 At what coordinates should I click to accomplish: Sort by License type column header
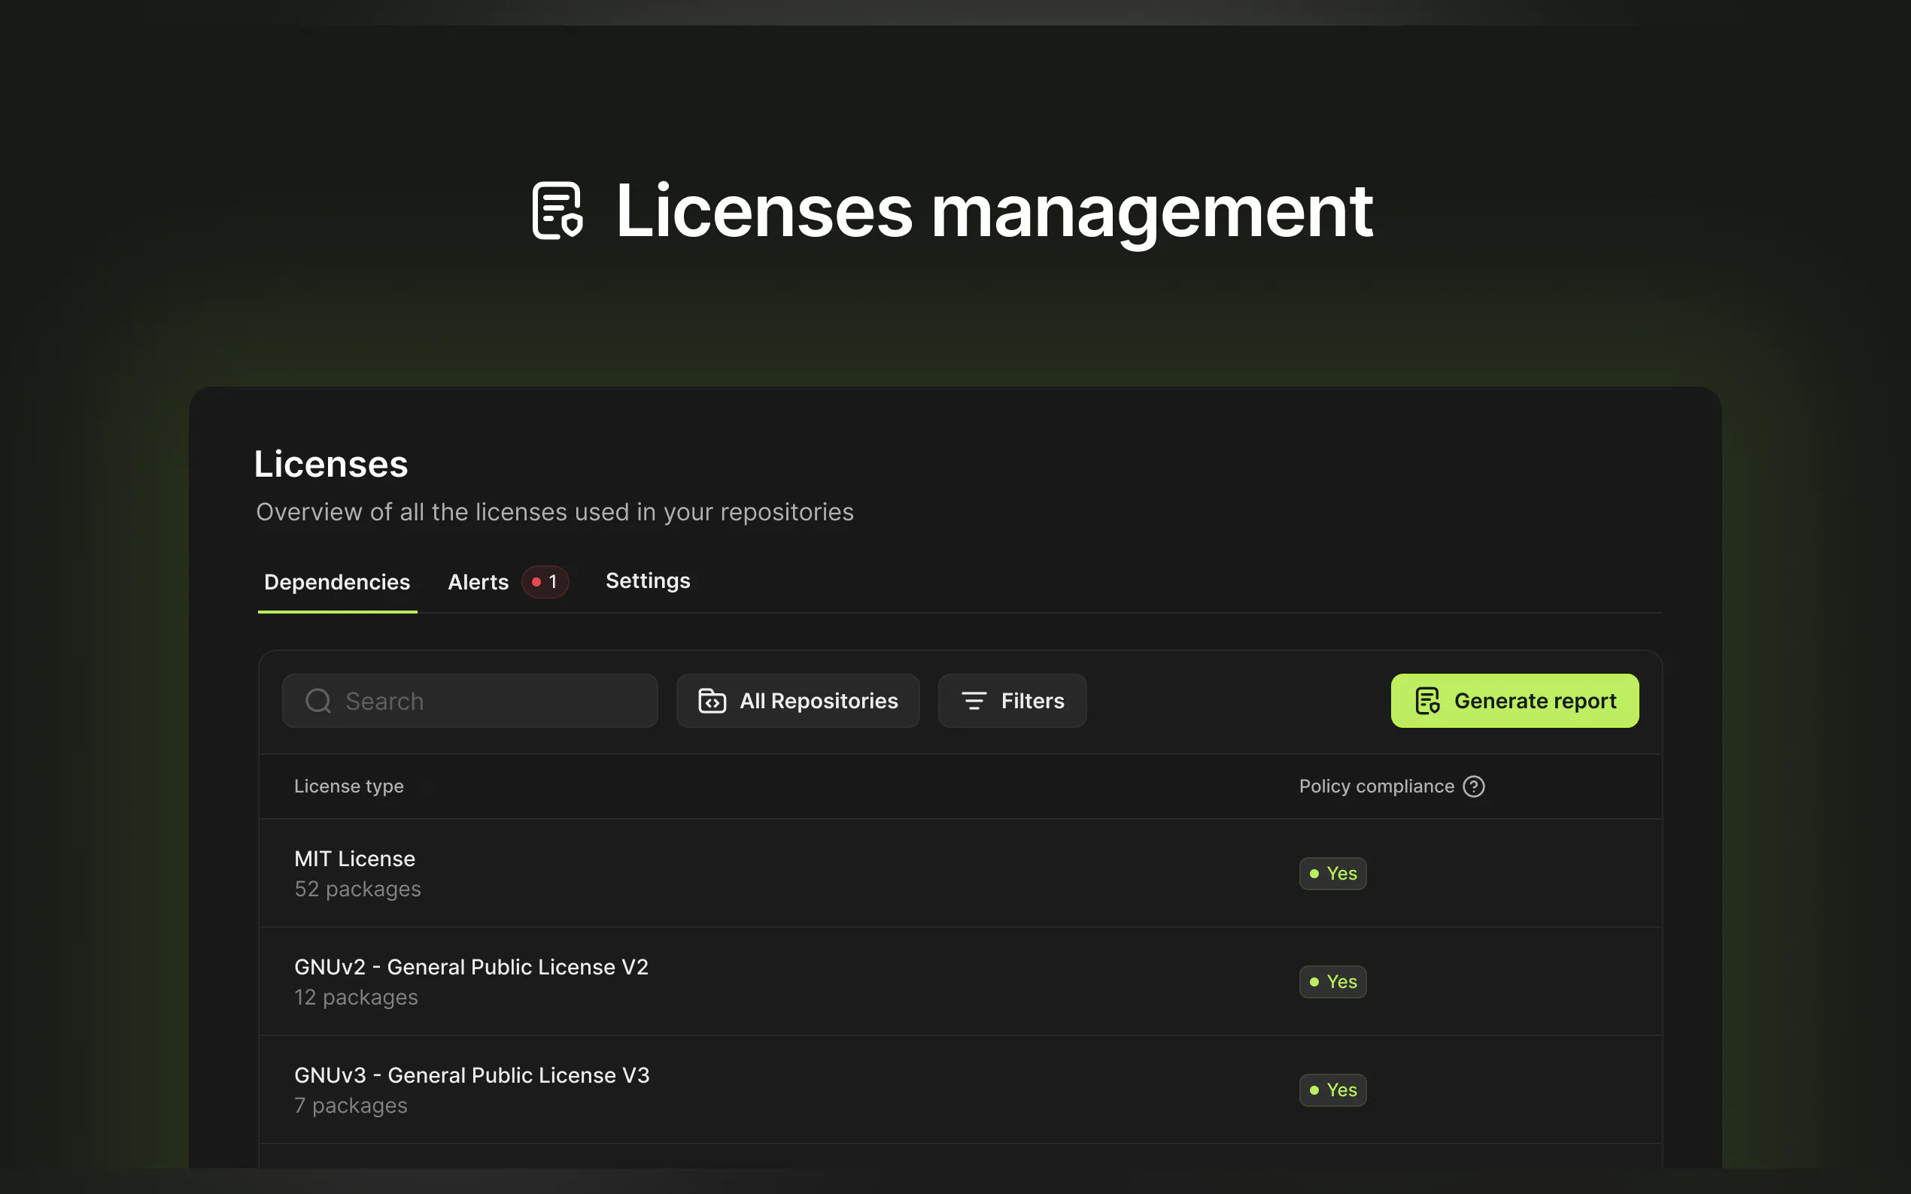(348, 786)
